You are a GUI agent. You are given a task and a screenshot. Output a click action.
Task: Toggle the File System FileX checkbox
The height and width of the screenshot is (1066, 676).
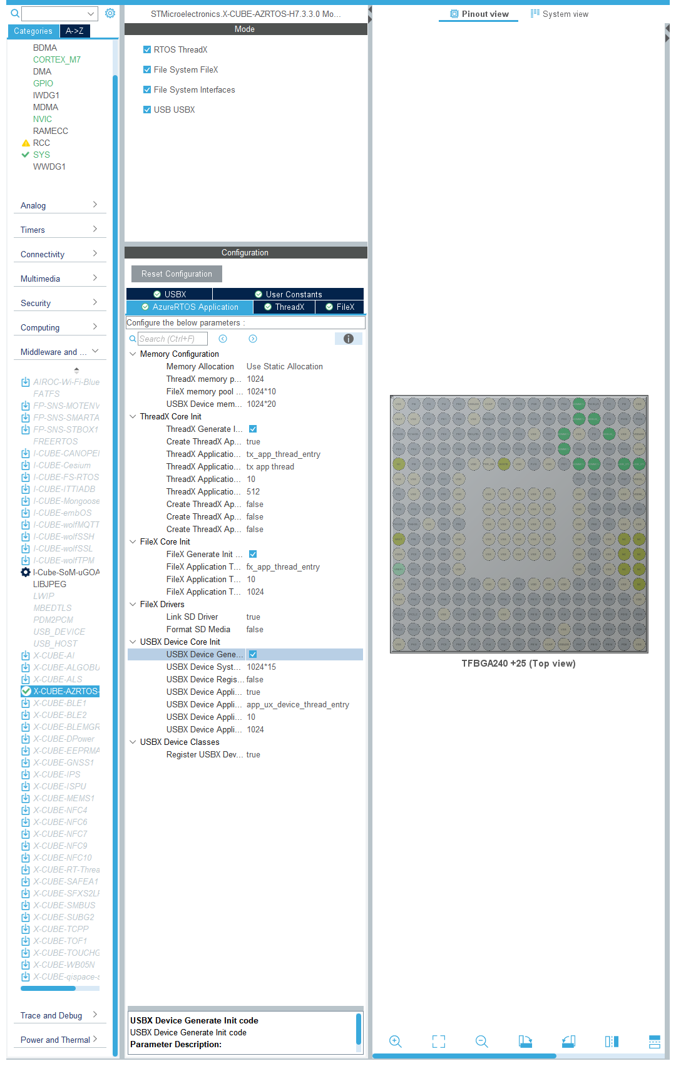pyautogui.click(x=147, y=69)
